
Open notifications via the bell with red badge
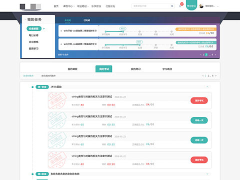click(x=180, y=6)
